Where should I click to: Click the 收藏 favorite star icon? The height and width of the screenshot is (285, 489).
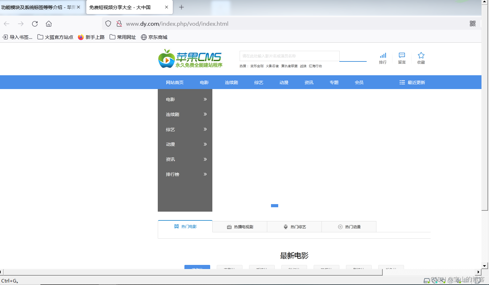[x=421, y=55]
